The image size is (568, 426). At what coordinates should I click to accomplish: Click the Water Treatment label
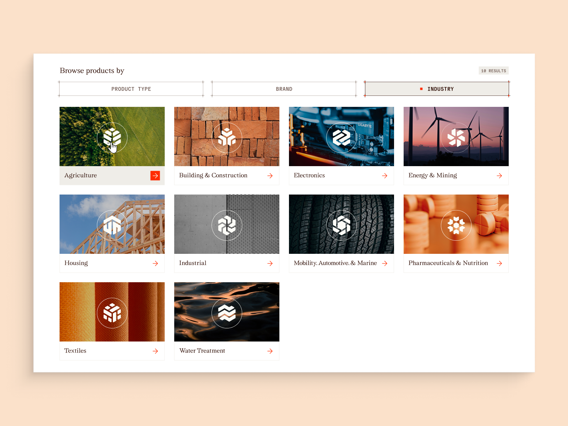click(202, 351)
